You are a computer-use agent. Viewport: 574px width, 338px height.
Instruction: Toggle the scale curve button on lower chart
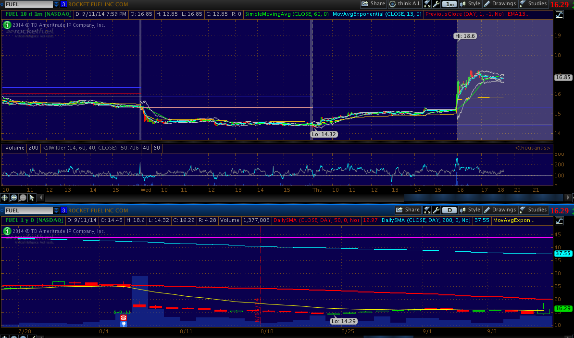tap(559, 221)
